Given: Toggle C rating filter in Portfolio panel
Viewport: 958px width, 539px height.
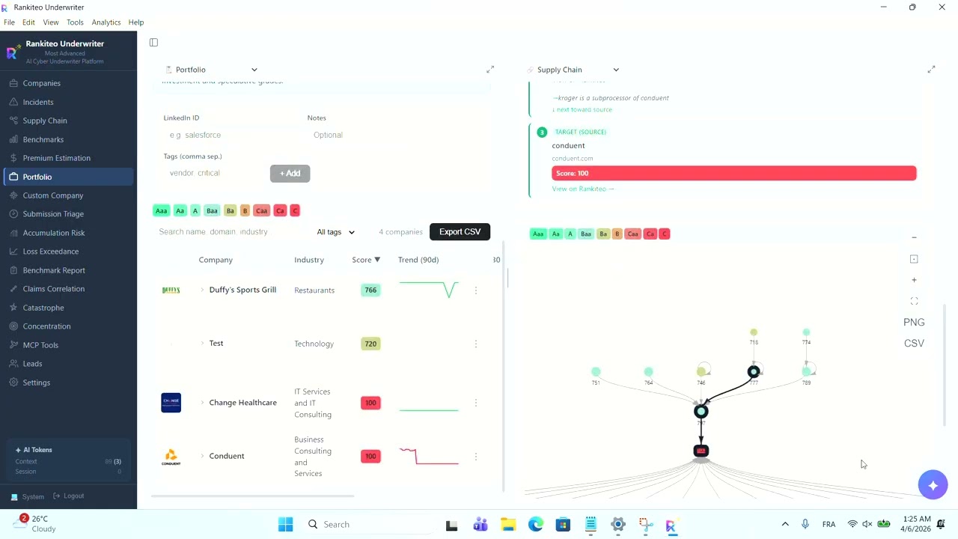Looking at the screenshot, I should [x=295, y=211].
